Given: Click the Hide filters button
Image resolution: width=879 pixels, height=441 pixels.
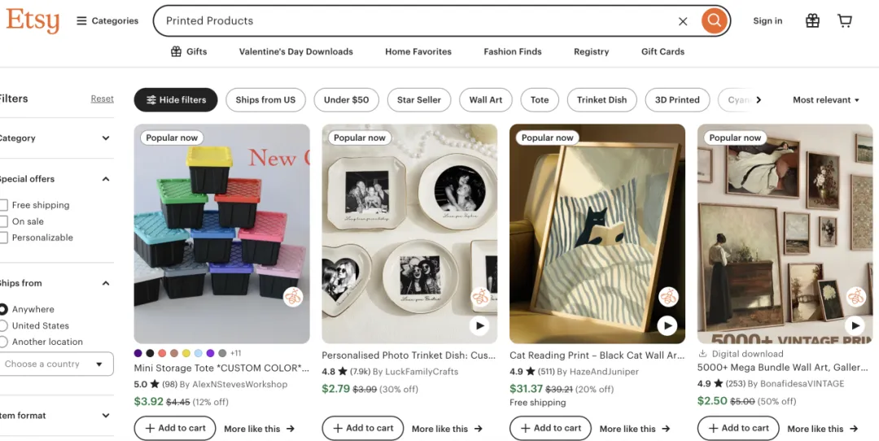Looking at the screenshot, I should coord(176,100).
